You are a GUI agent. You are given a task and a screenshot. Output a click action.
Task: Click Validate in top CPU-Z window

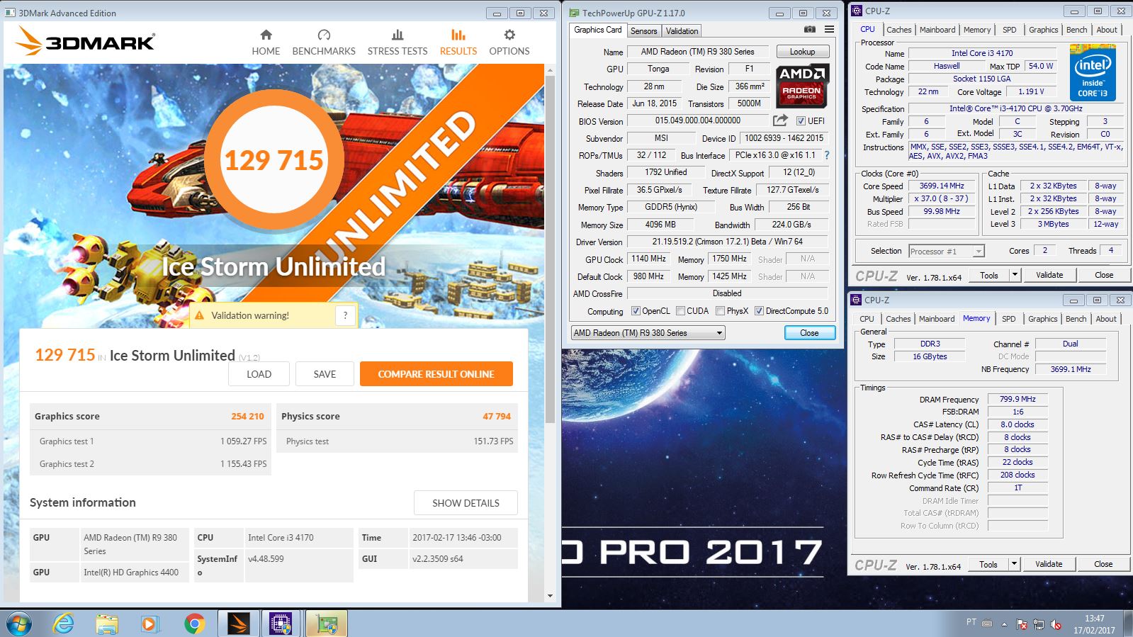click(1049, 275)
